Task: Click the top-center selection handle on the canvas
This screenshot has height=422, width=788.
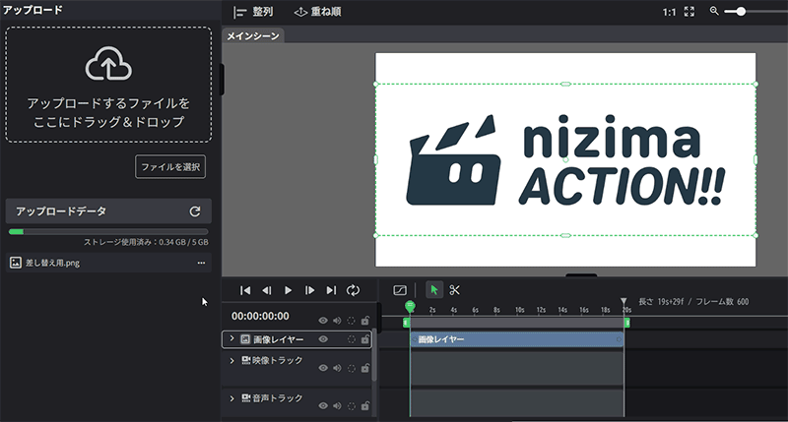Action: (x=565, y=85)
